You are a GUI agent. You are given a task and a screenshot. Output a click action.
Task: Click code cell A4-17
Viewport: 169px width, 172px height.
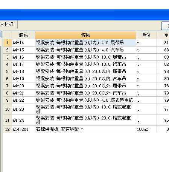click(x=23, y=64)
